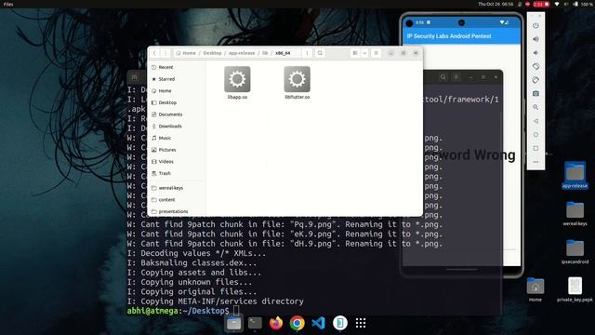Navigate to Desktop in path bar
Viewport: 595px width, 335px height.
coord(212,53)
